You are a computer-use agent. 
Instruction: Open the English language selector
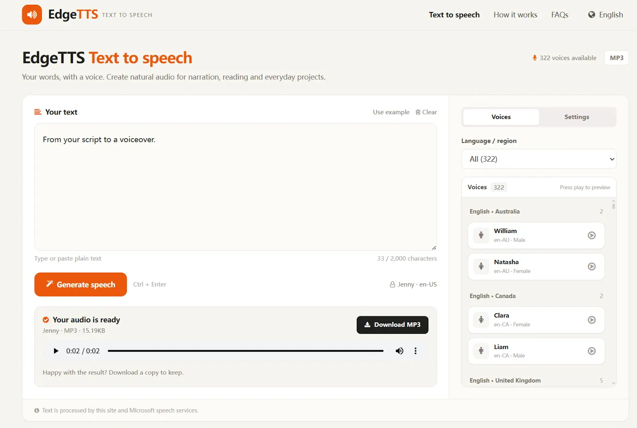pos(606,15)
